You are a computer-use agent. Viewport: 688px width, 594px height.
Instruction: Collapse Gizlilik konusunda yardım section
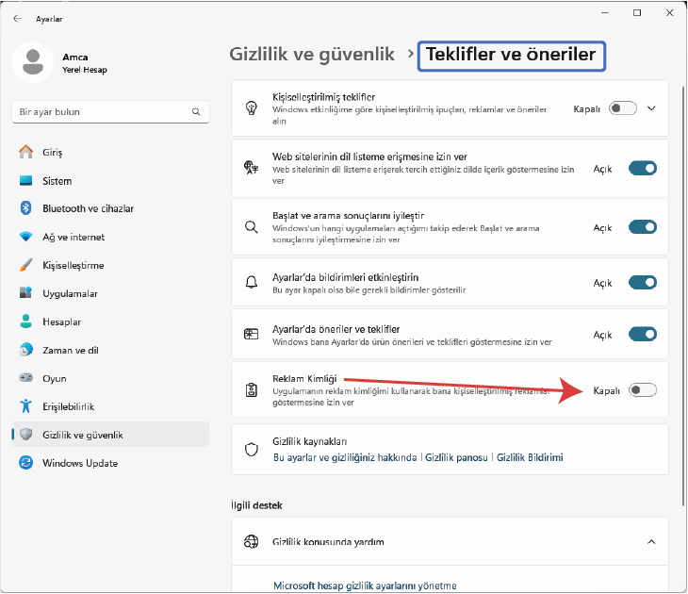651,542
